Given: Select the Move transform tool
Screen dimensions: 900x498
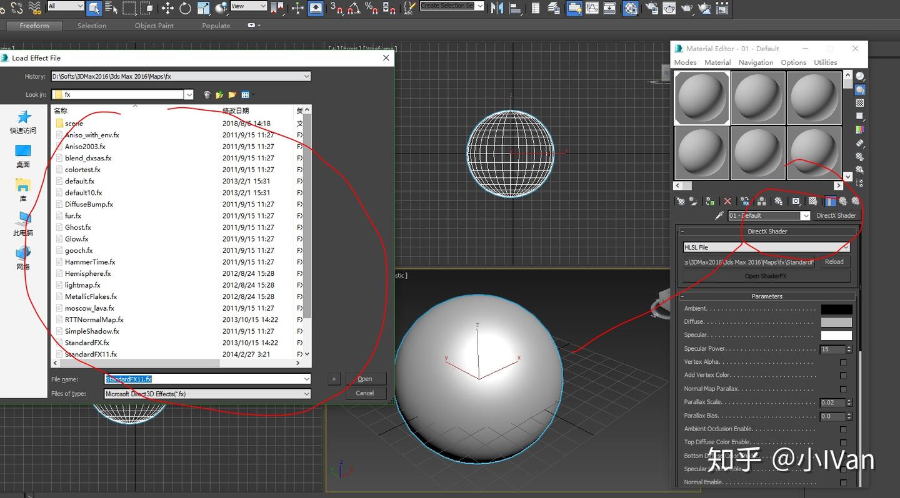Looking at the screenshot, I should (x=167, y=8).
